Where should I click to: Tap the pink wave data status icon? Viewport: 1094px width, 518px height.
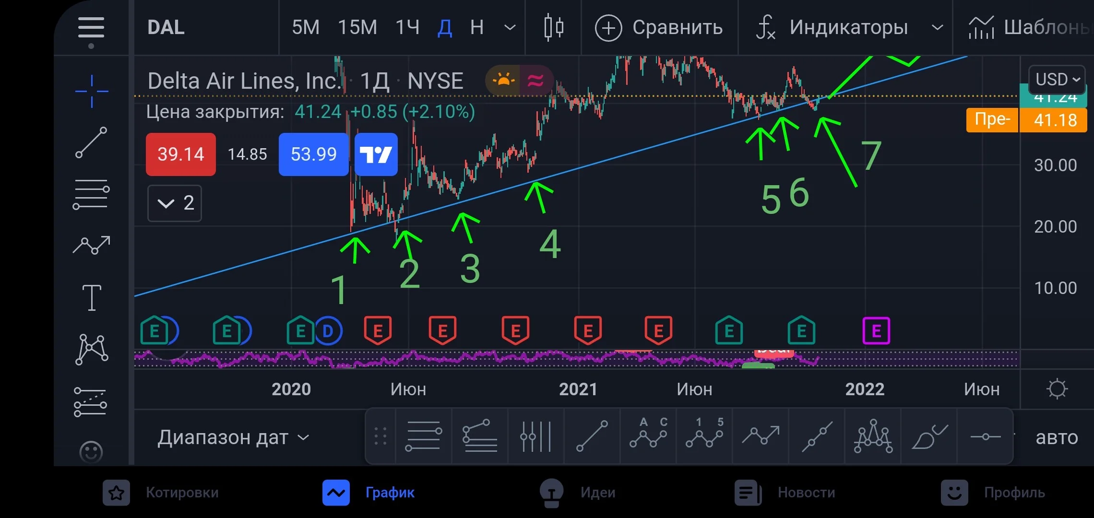535,80
